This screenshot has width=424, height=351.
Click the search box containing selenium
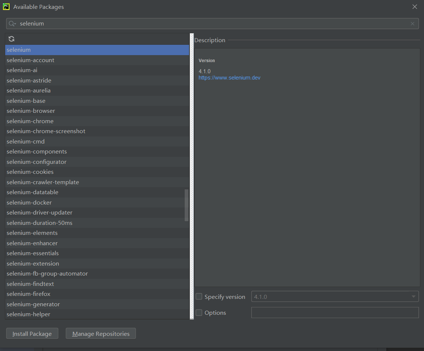click(212, 24)
